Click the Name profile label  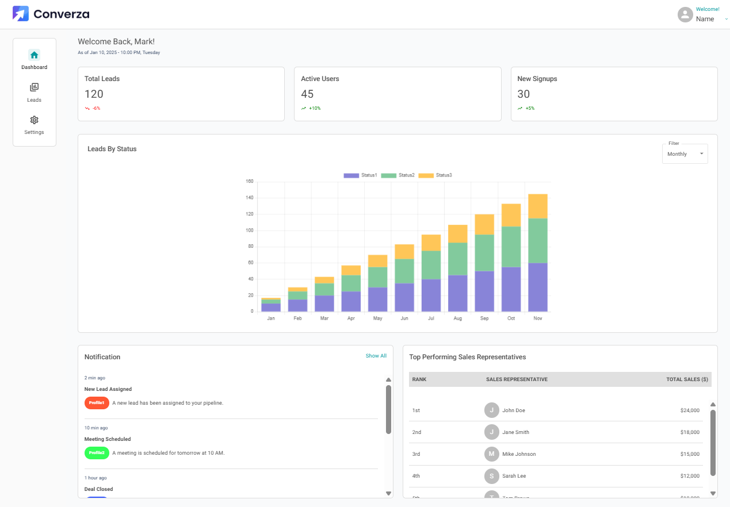pos(705,19)
